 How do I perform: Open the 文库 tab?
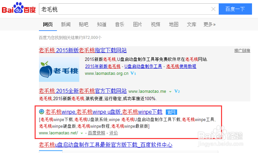[191, 25]
